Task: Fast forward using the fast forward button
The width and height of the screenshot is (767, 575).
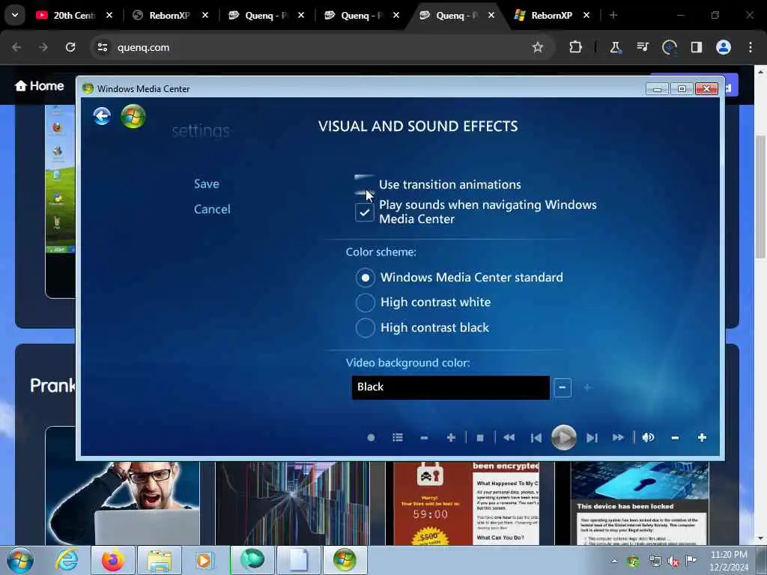Action: tap(618, 437)
